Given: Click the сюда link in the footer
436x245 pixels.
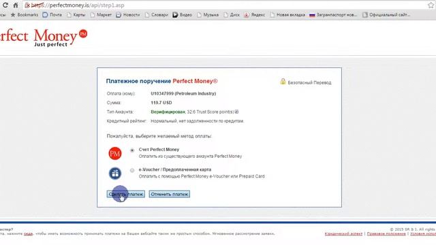Looking at the screenshot, I should [28, 233].
